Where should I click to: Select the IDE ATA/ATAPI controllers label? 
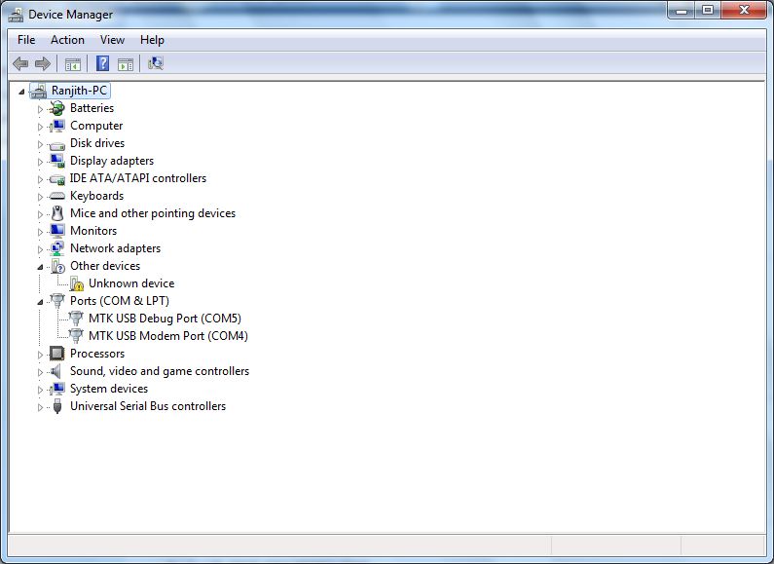138,178
